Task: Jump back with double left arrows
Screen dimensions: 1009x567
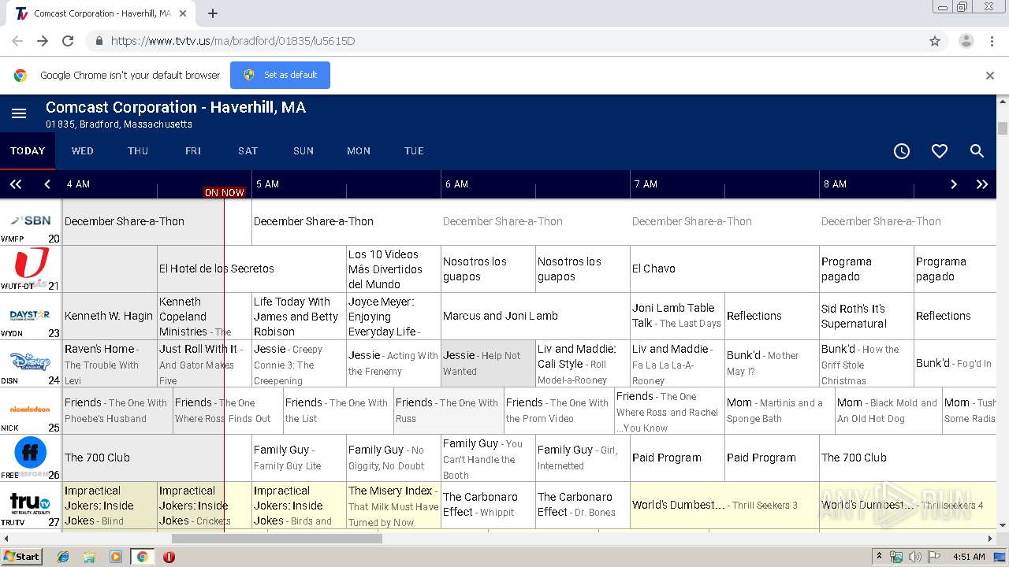Action: tap(15, 184)
